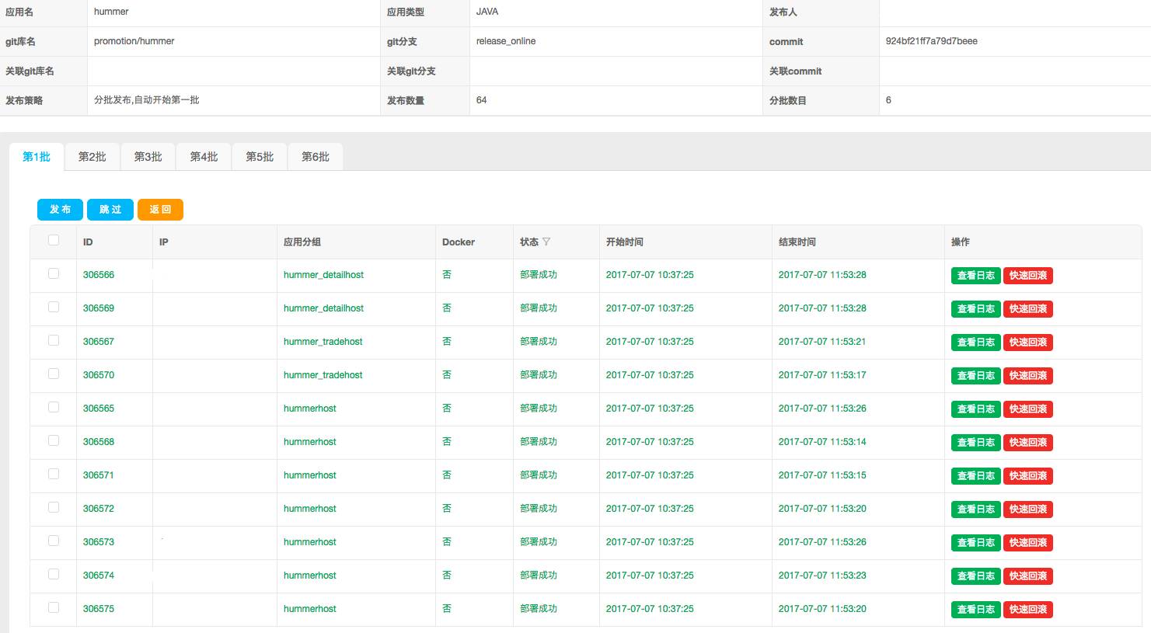
Task: Quick rollback (快速回滚) row 306565
Action: pyautogui.click(x=1028, y=409)
